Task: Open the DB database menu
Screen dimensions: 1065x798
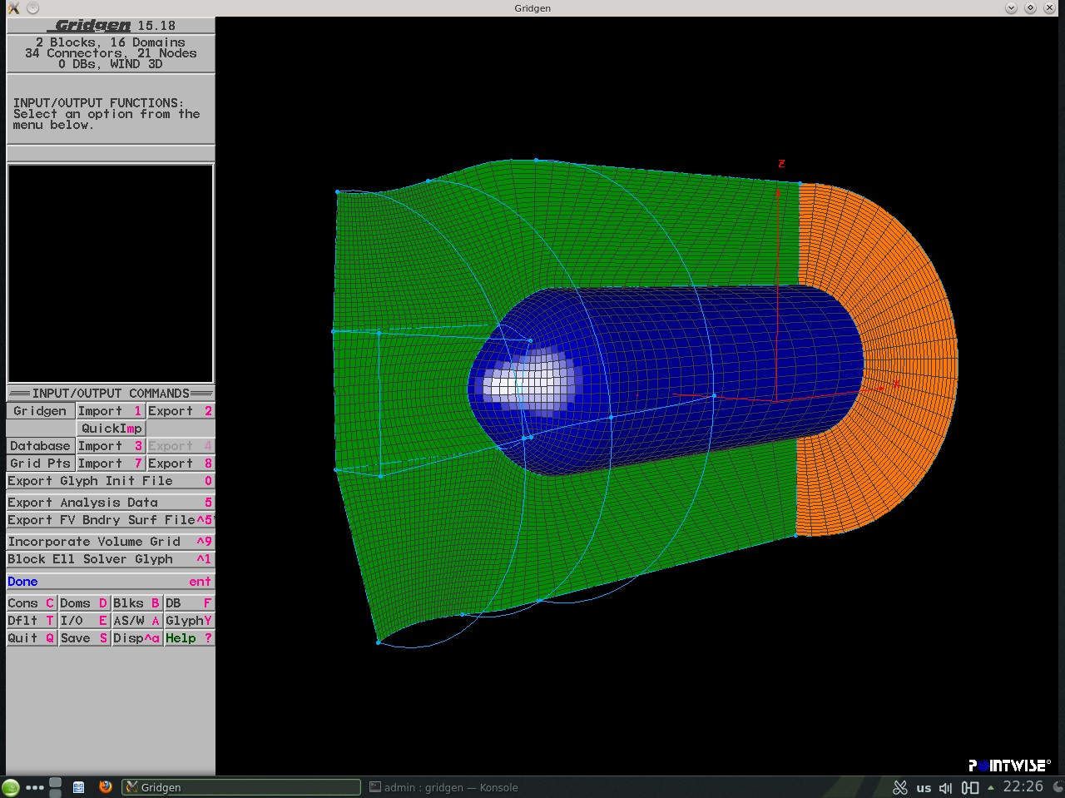Action: click(189, 603)
